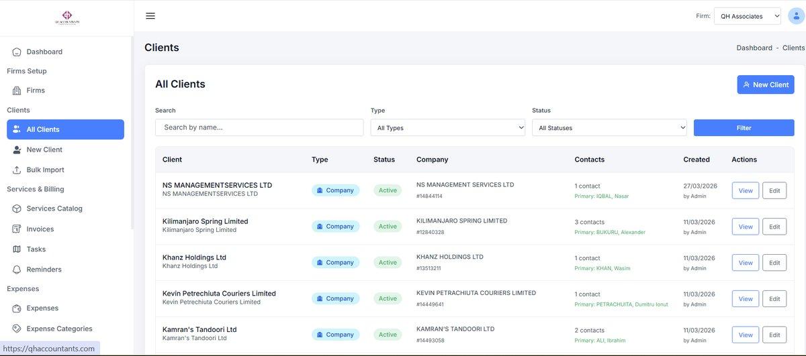Open Invoices in the sidebar
The width and height of the screenshot is (806, 356).
(x=65, y=229)
